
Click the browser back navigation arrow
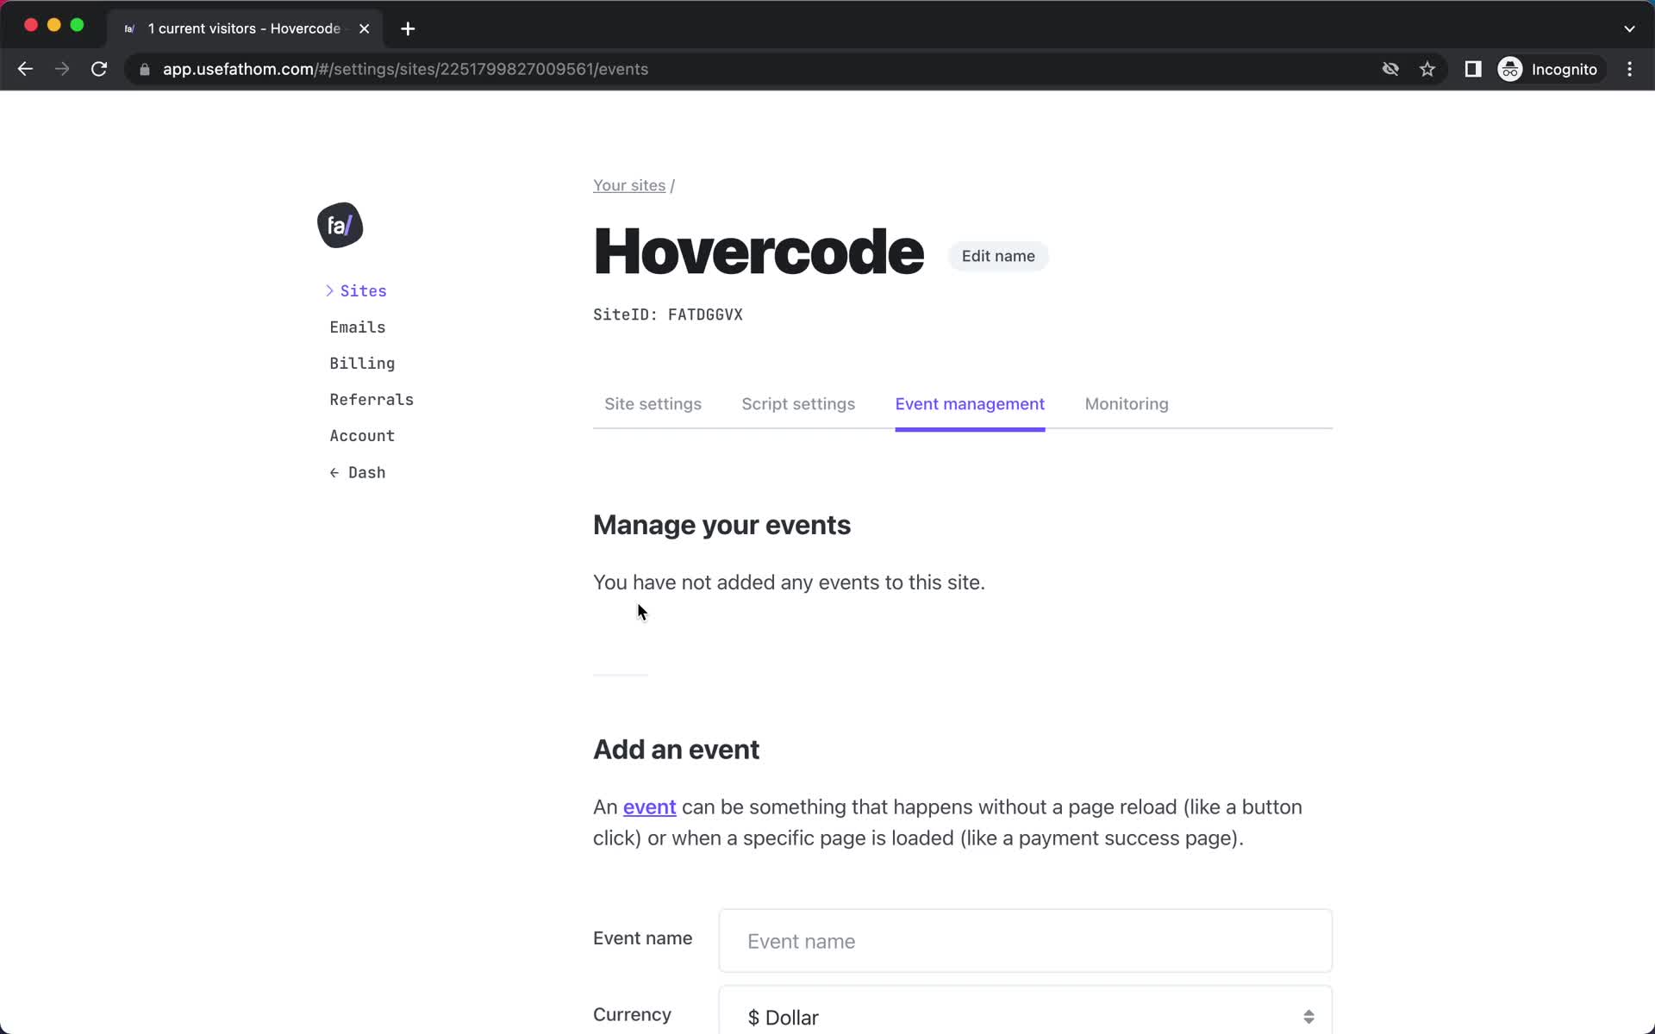[x=24, y=68]
